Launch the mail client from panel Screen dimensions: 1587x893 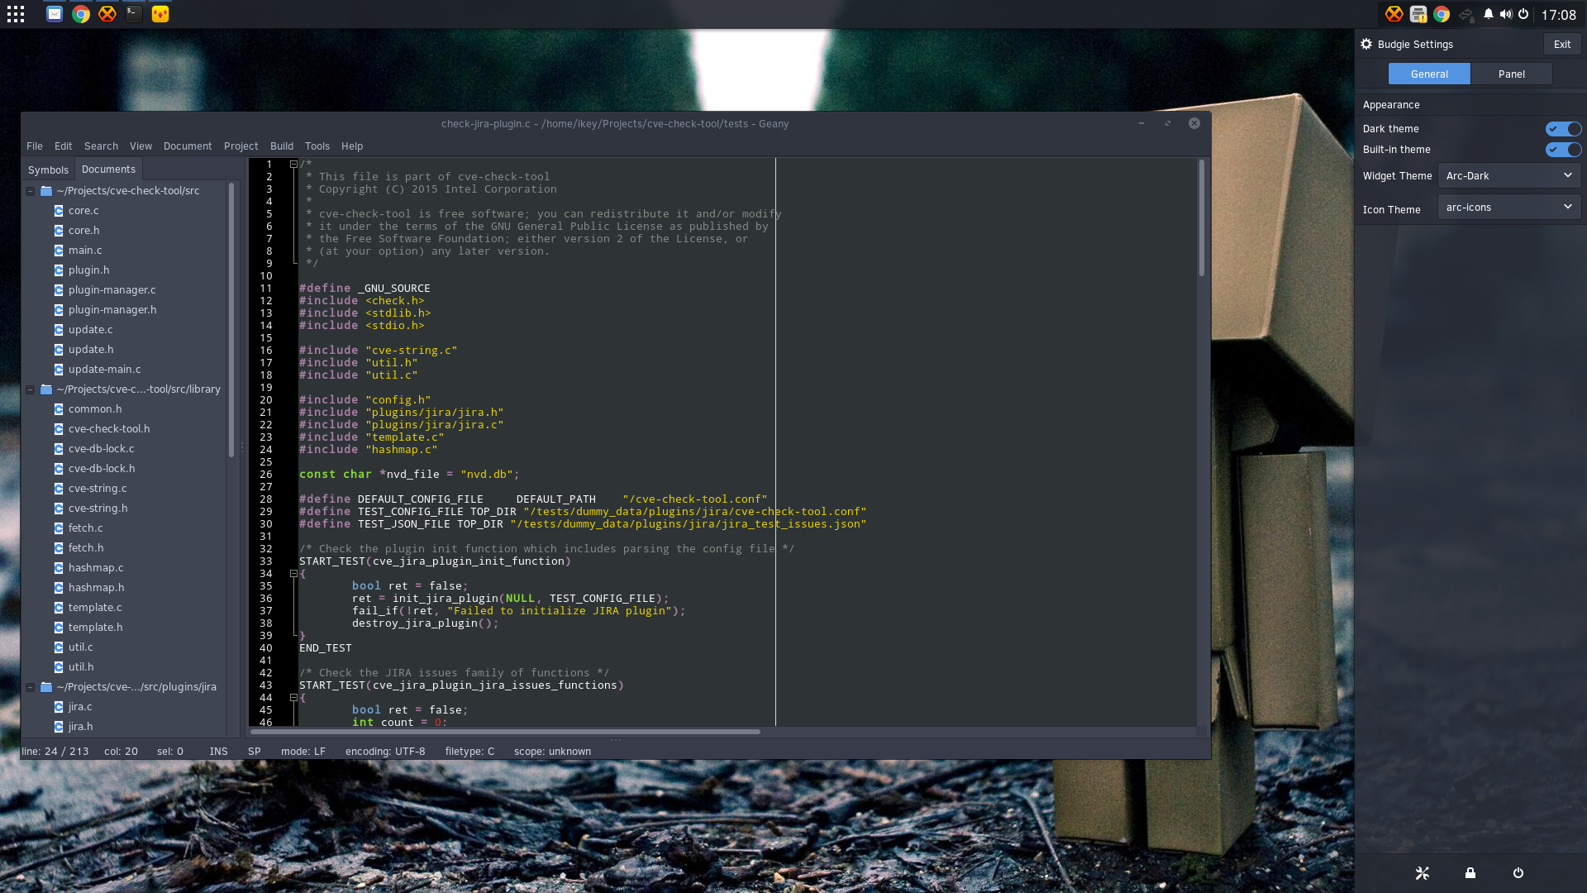tap(55, 14)
